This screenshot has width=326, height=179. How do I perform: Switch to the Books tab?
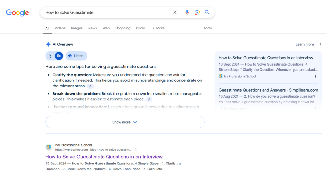(141, 28)
